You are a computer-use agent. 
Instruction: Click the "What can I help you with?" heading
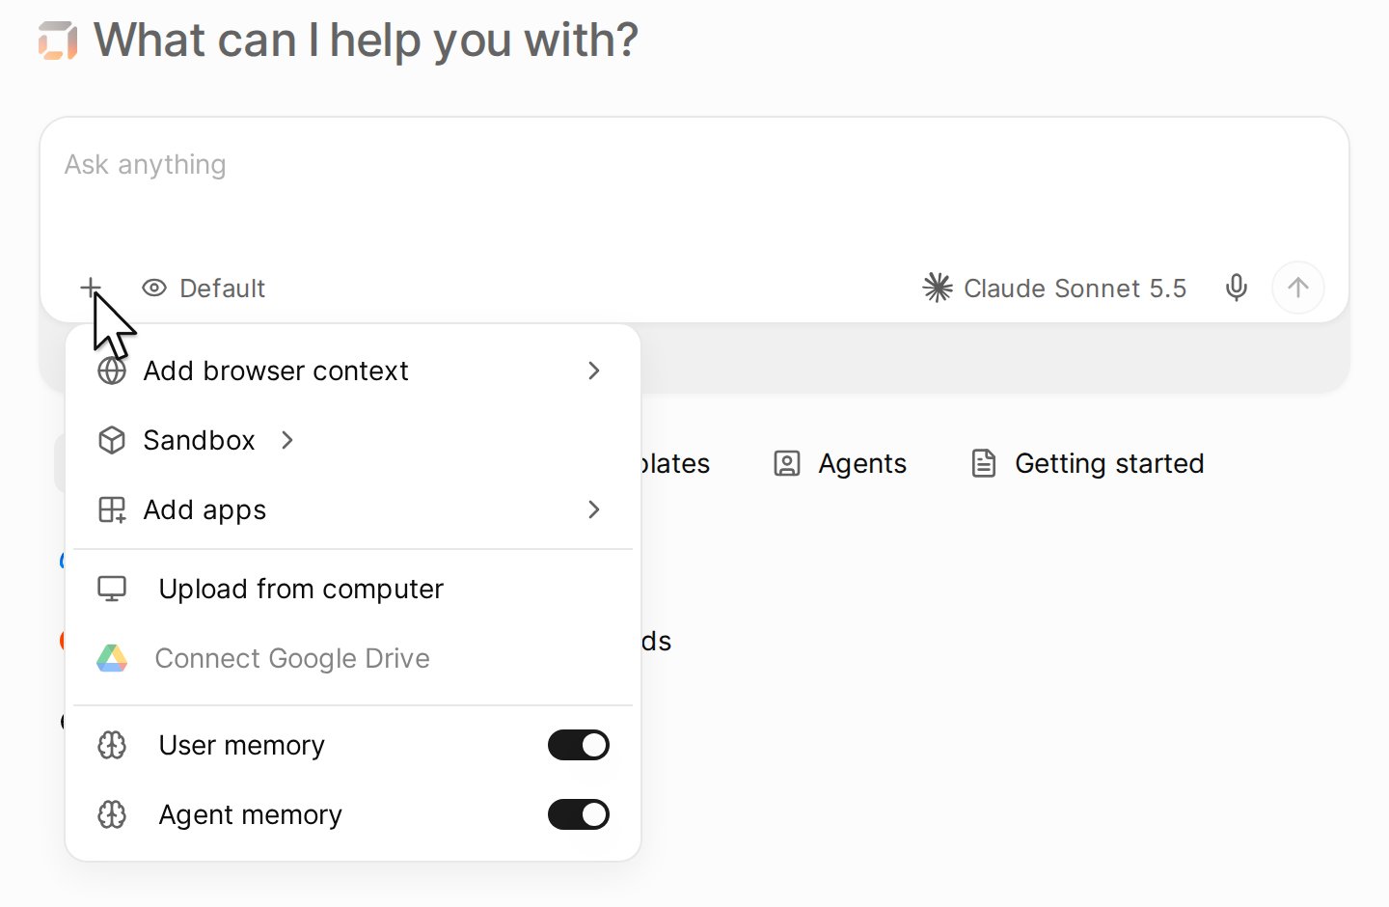[x=366, y=41]
